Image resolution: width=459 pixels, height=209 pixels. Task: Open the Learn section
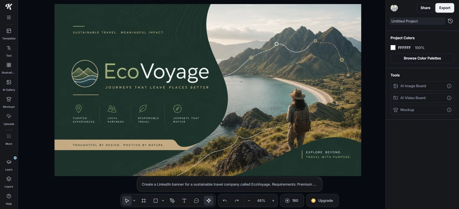(x=9, y=165)
